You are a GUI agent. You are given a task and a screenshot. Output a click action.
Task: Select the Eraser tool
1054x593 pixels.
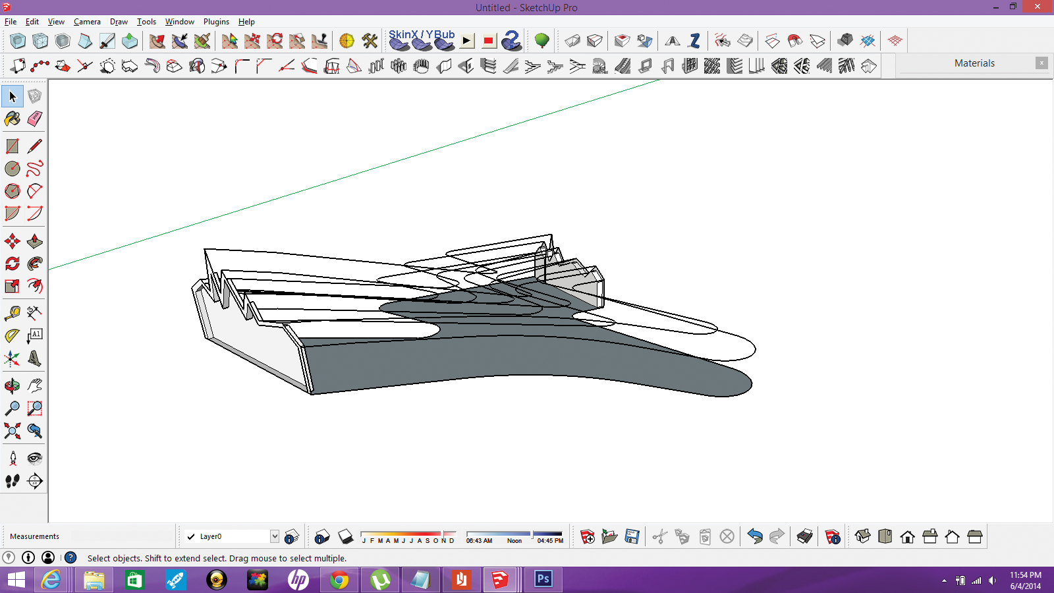[35, 119]
